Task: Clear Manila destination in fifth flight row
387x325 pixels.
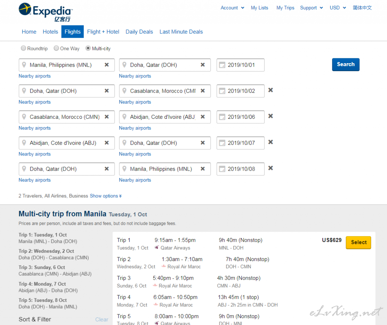Action: (x=203, y=169)
